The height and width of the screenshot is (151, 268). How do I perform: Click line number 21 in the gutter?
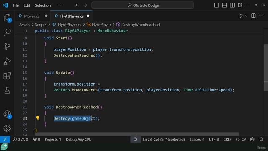[25, 107]
